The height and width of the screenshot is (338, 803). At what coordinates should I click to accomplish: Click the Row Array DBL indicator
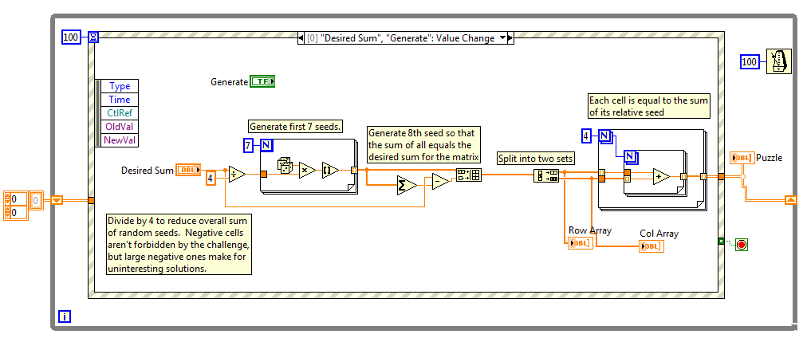click(x=581, y=243)
